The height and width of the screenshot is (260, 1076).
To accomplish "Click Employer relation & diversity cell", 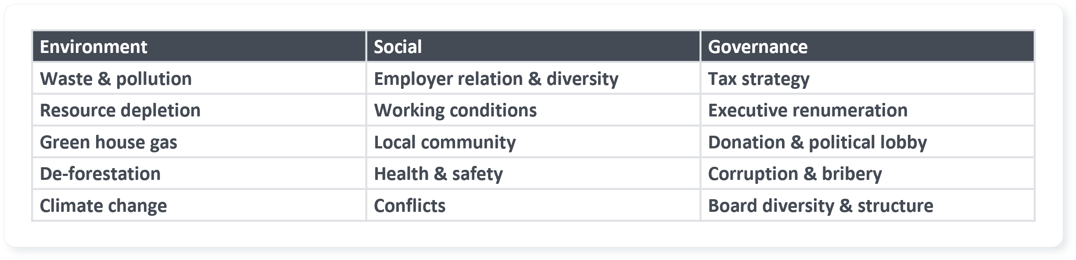I will (x=533, y=78).
